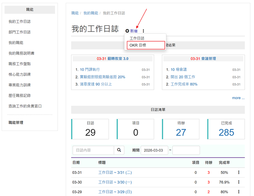Open the start date field 2026-03-03

tap(154, 150)
